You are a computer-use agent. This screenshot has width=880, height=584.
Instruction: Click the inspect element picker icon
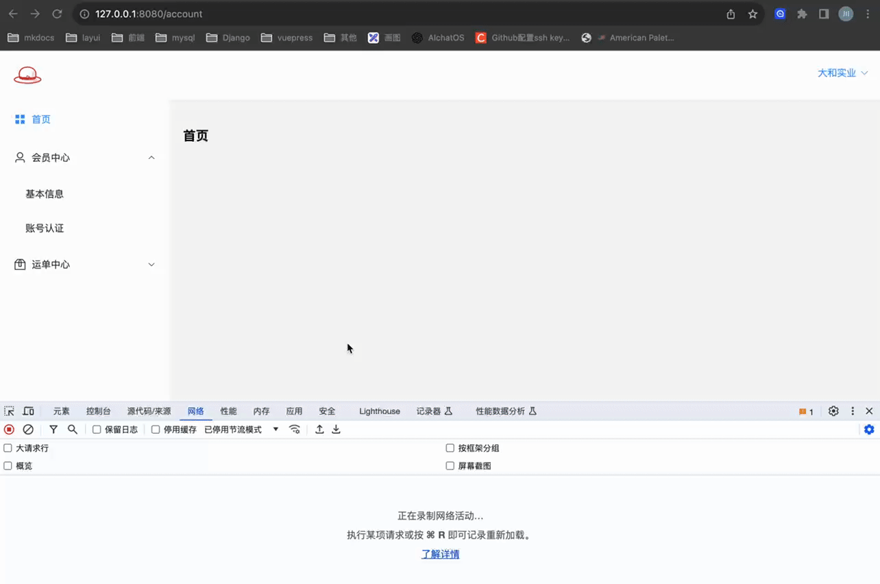click(9, 411)
